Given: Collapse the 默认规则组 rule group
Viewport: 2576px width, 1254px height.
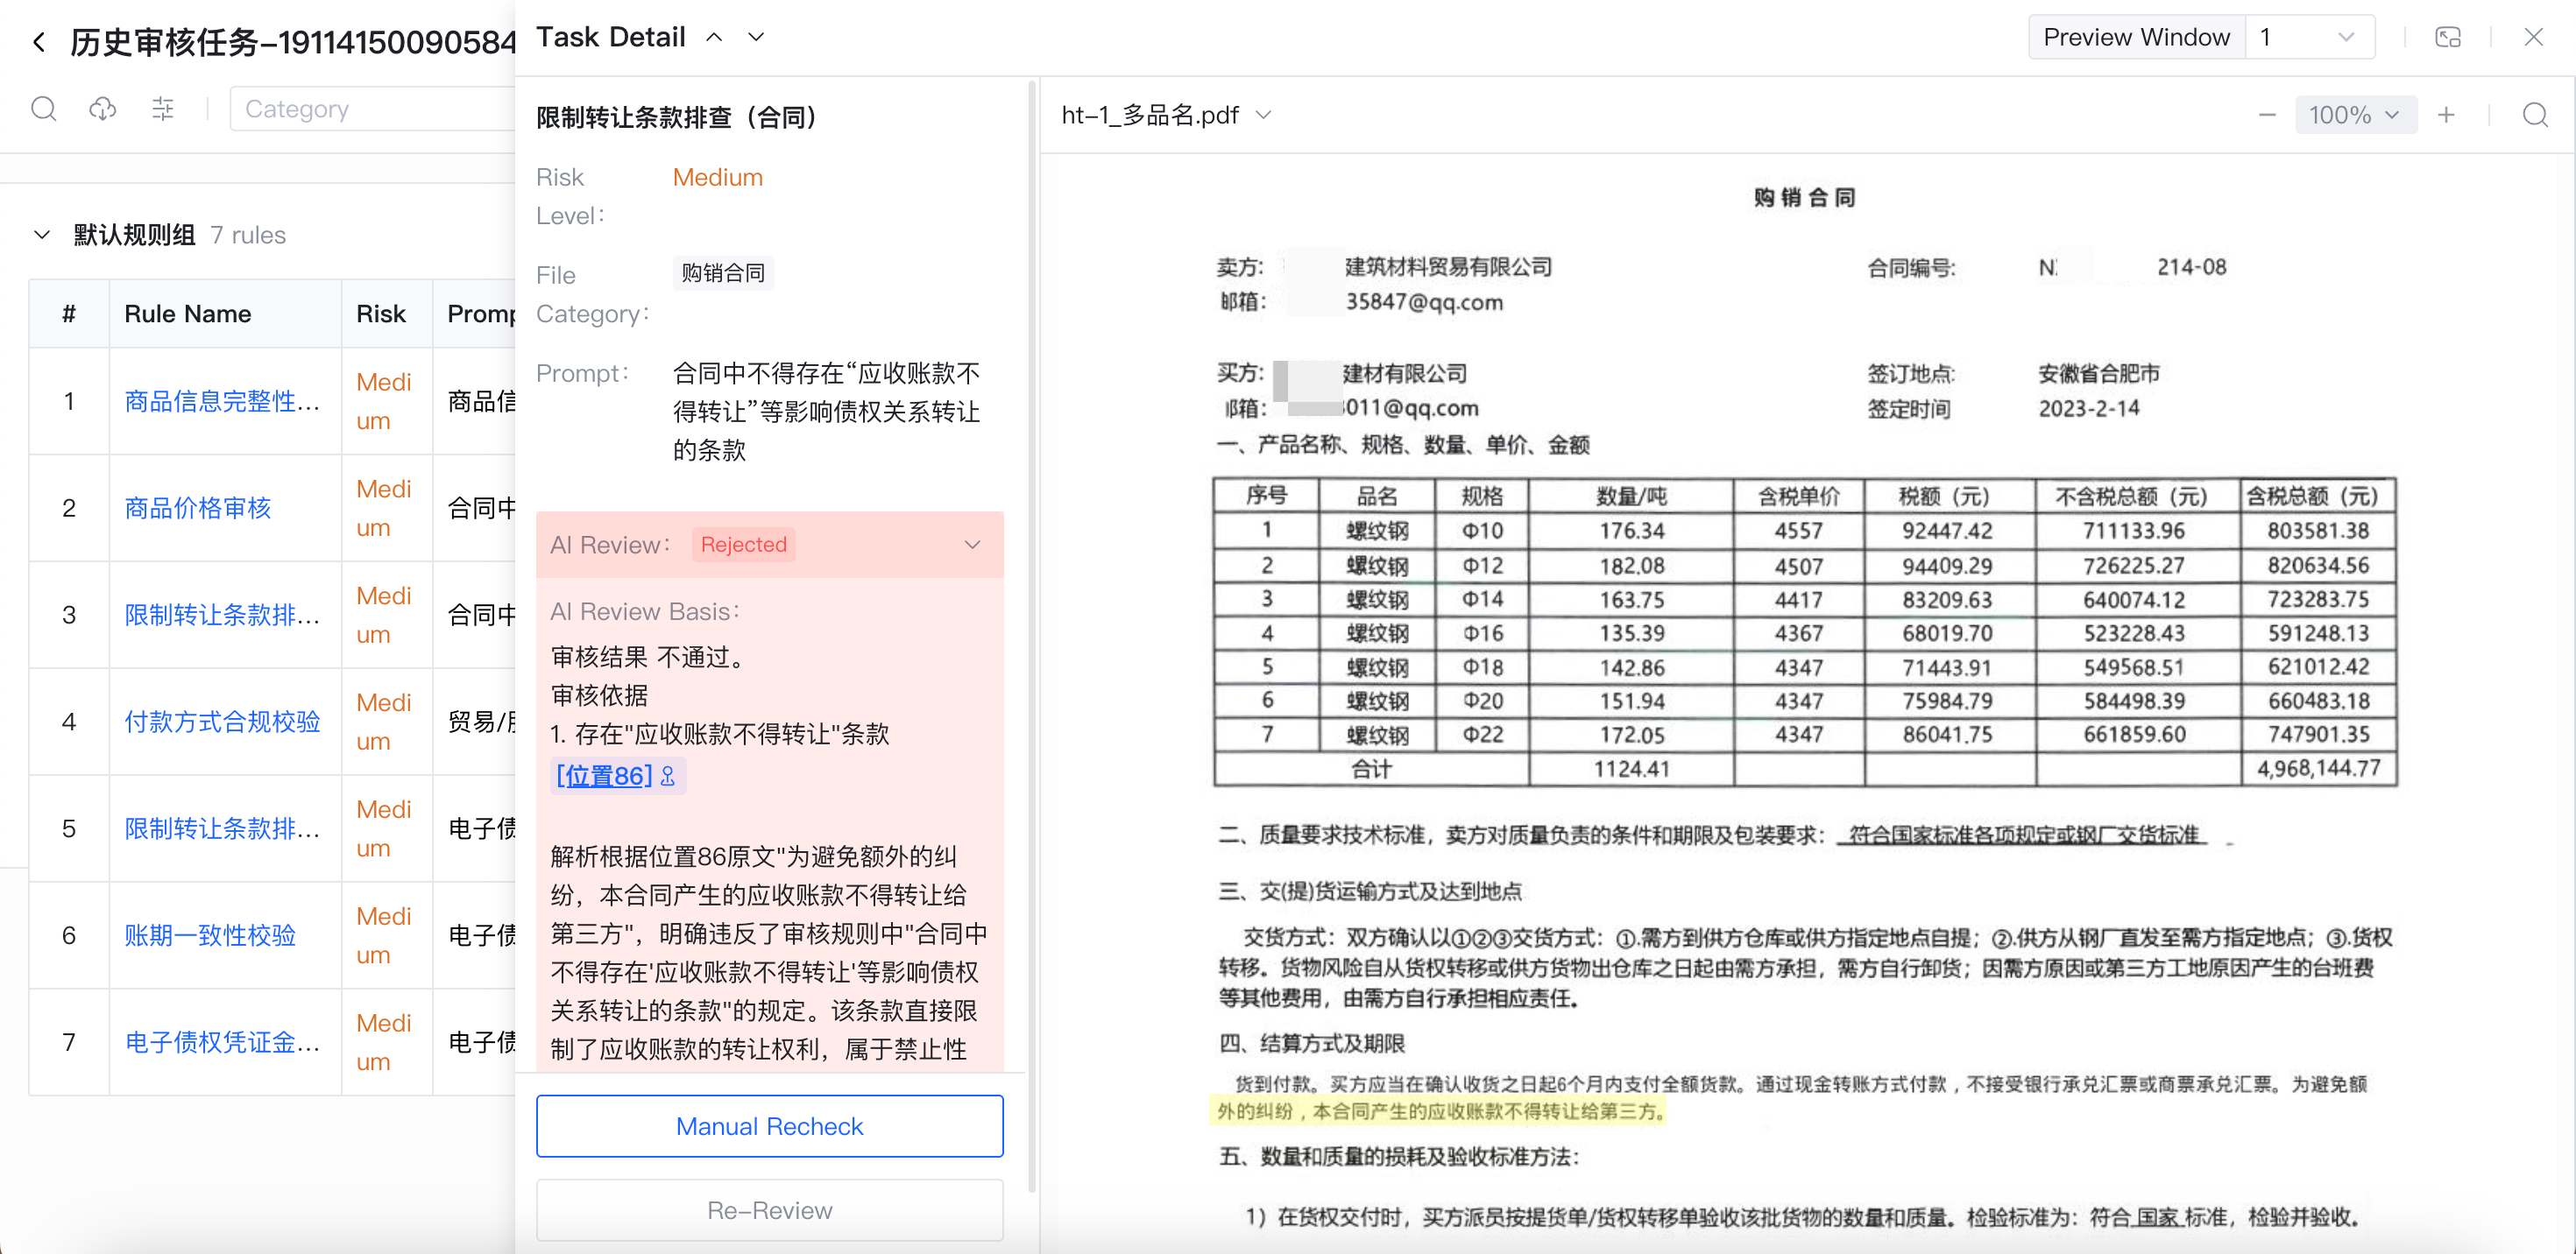Looking at the screenshot, I should click(x=42, y=235).
